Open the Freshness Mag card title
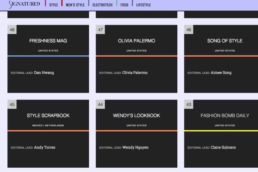Viewport: 258px width, 172px height. point(48,41)
